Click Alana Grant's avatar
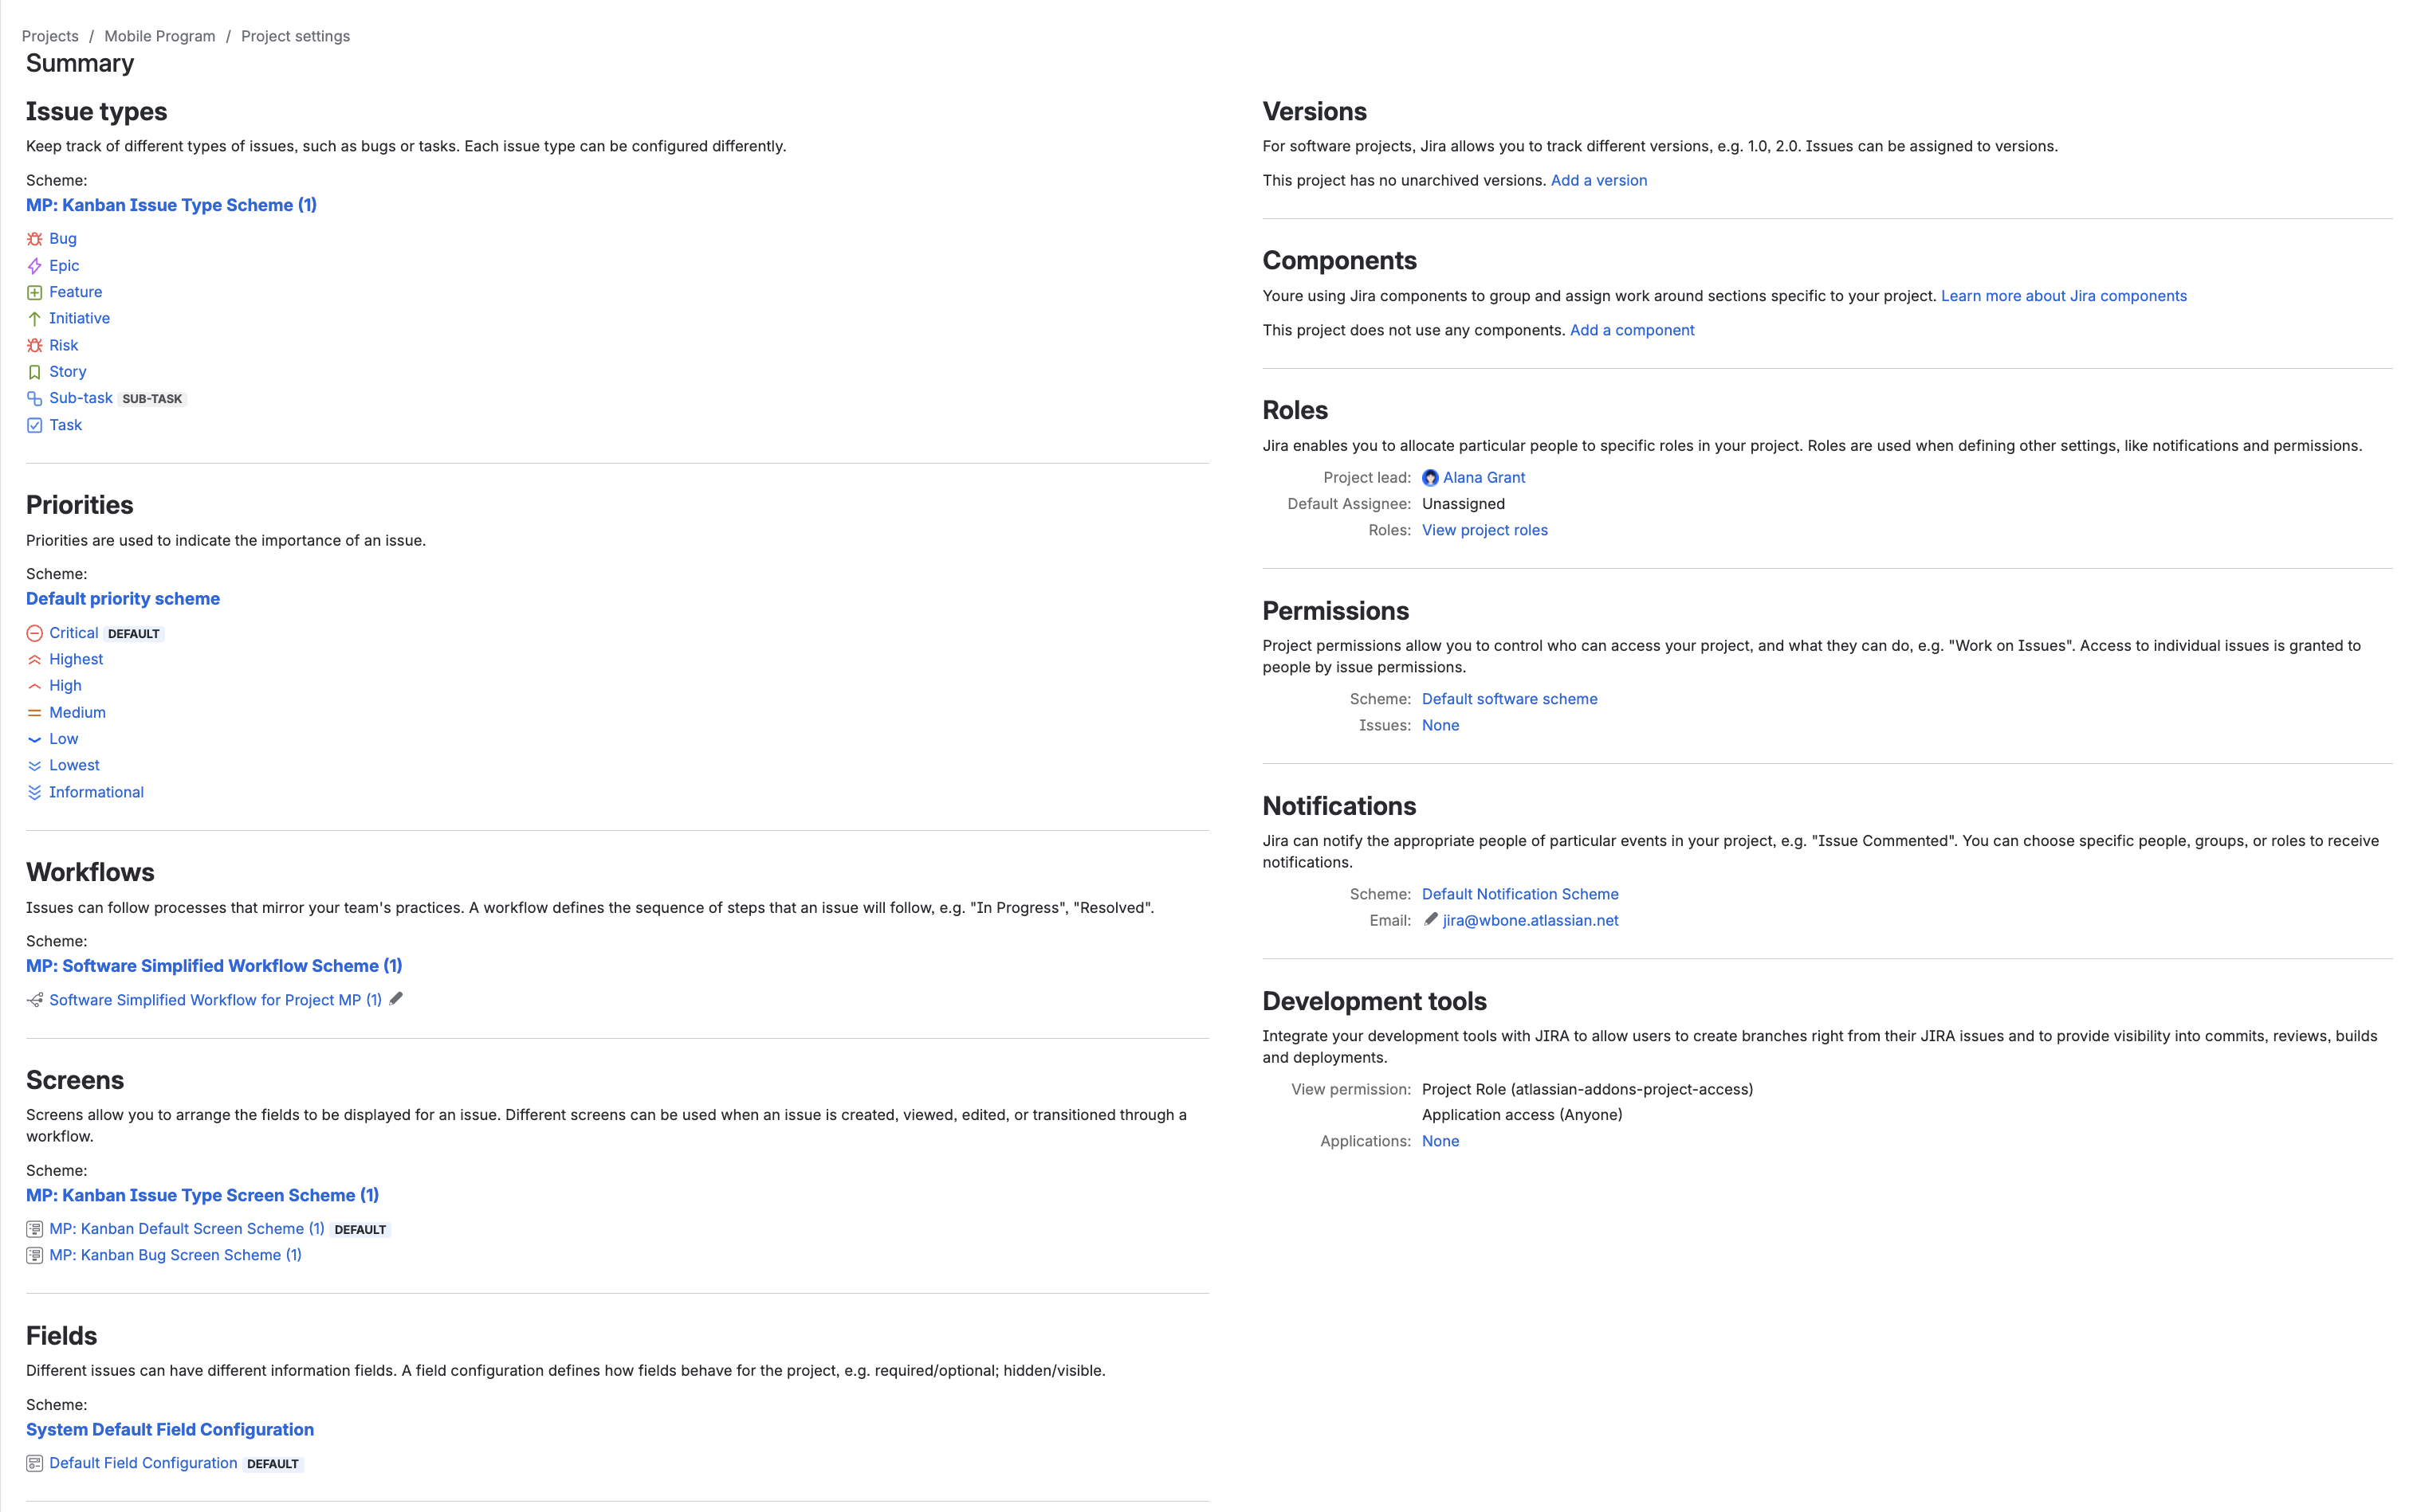This screenshot has height=1512, width=2417. pyautogui.click(x=1429, y=477)
